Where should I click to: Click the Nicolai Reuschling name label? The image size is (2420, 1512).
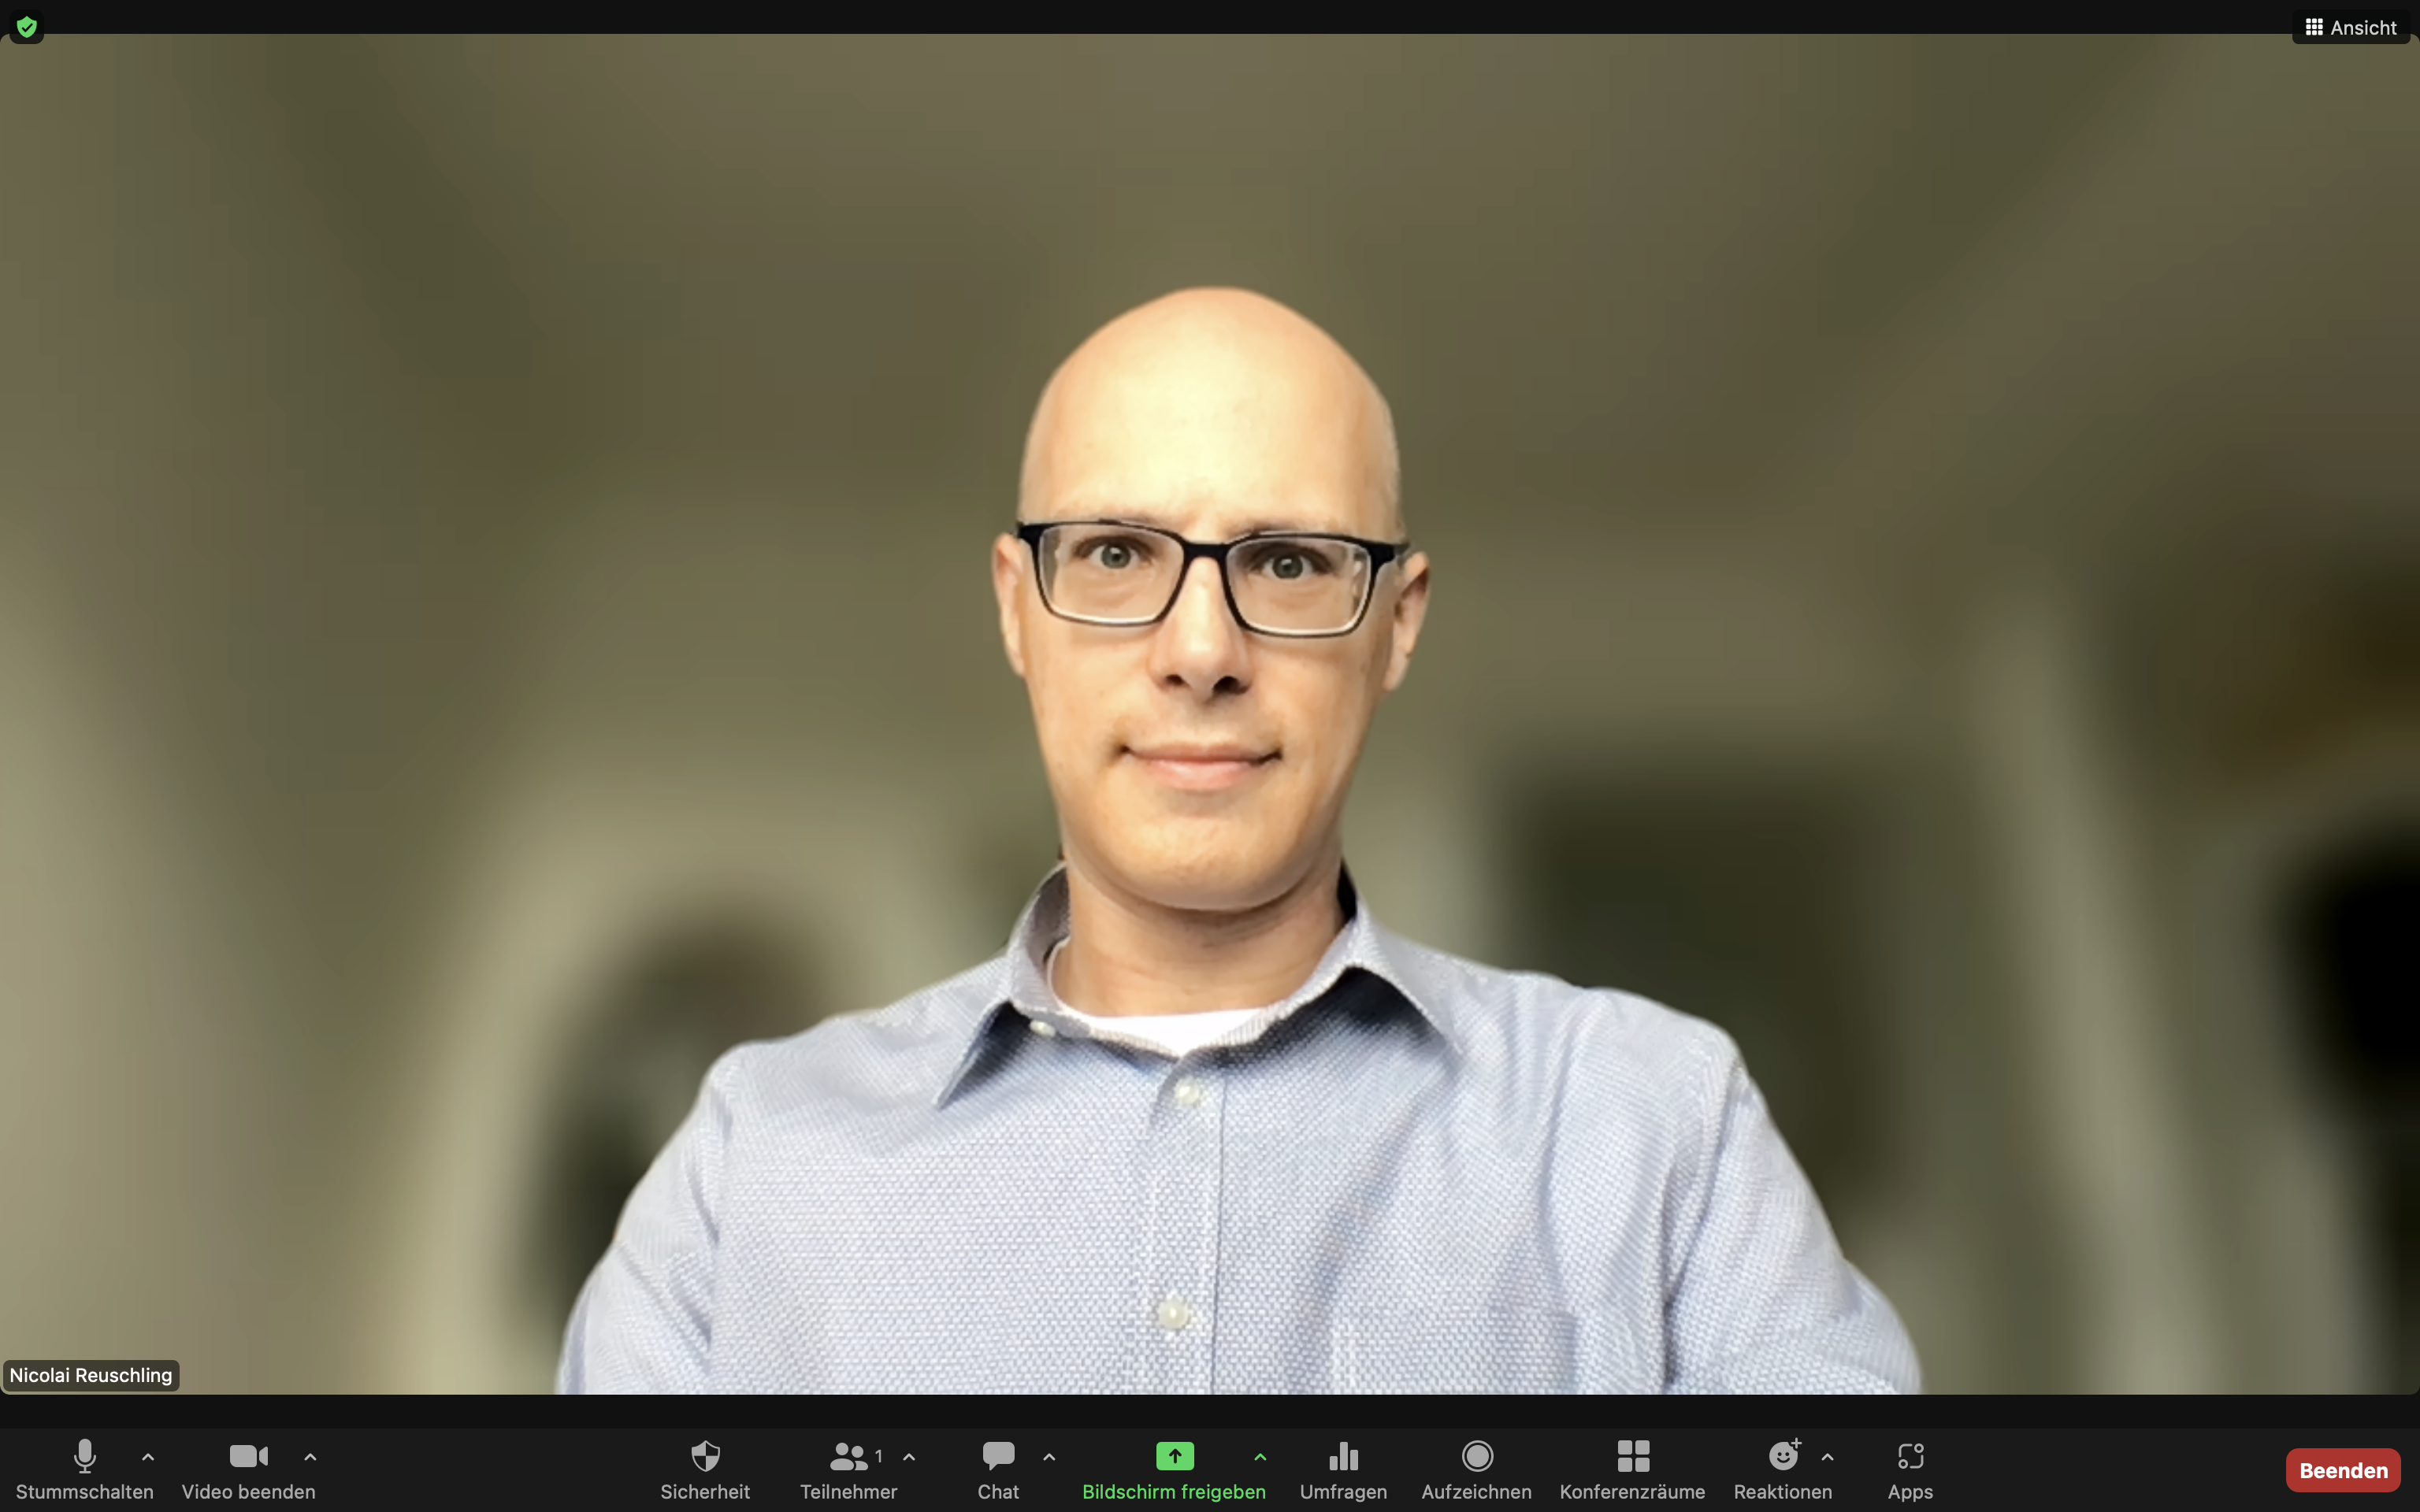[x=91, y=1375]
